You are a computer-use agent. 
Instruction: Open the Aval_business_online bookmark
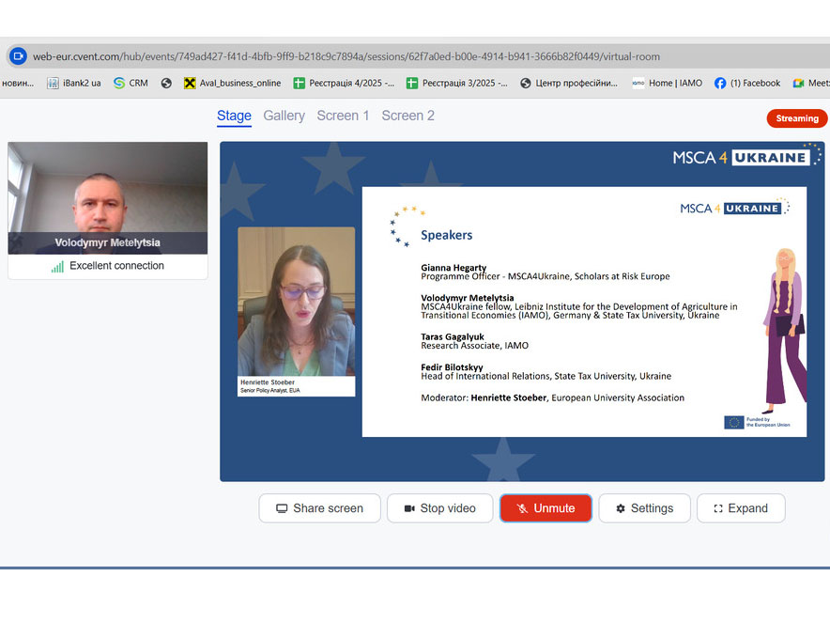coord(232,83)
